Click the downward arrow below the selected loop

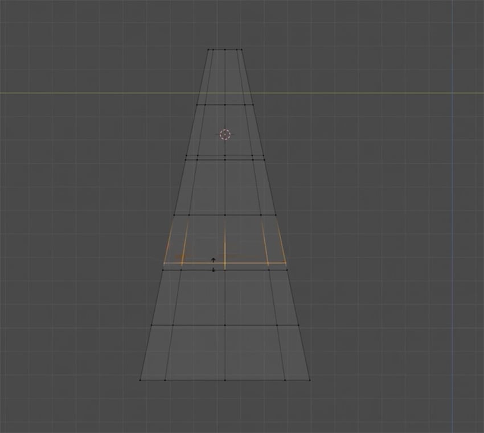[214, 270]
